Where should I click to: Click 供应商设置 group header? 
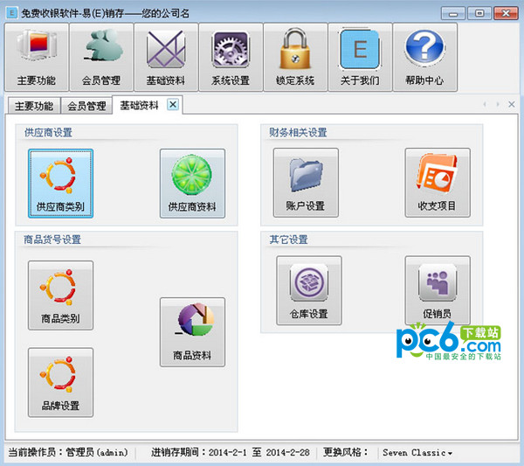(48, 133)
